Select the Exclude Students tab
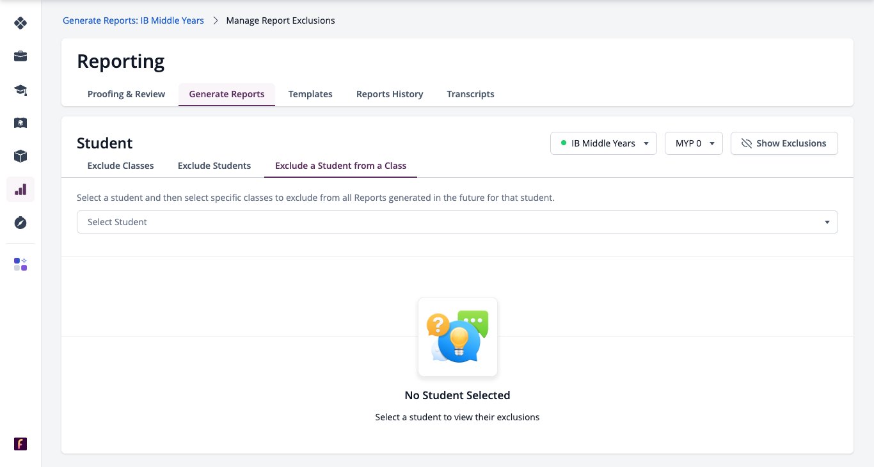 (x=214, y=166)
